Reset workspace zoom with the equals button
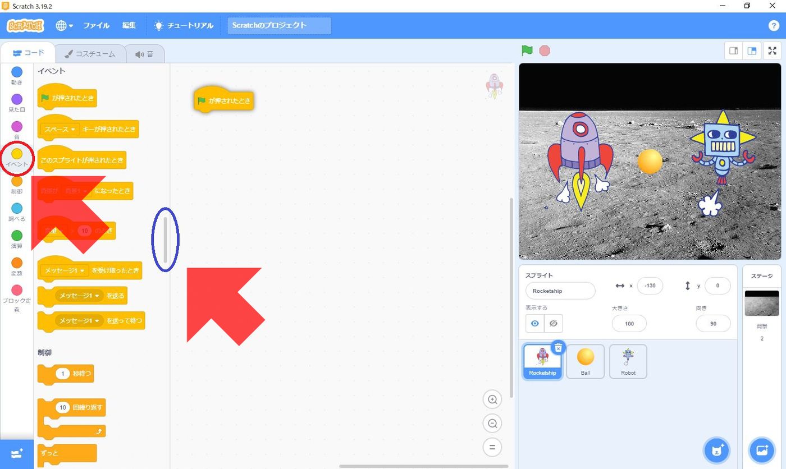The width and height of the screenshot is (786, 469). [492, 447]
